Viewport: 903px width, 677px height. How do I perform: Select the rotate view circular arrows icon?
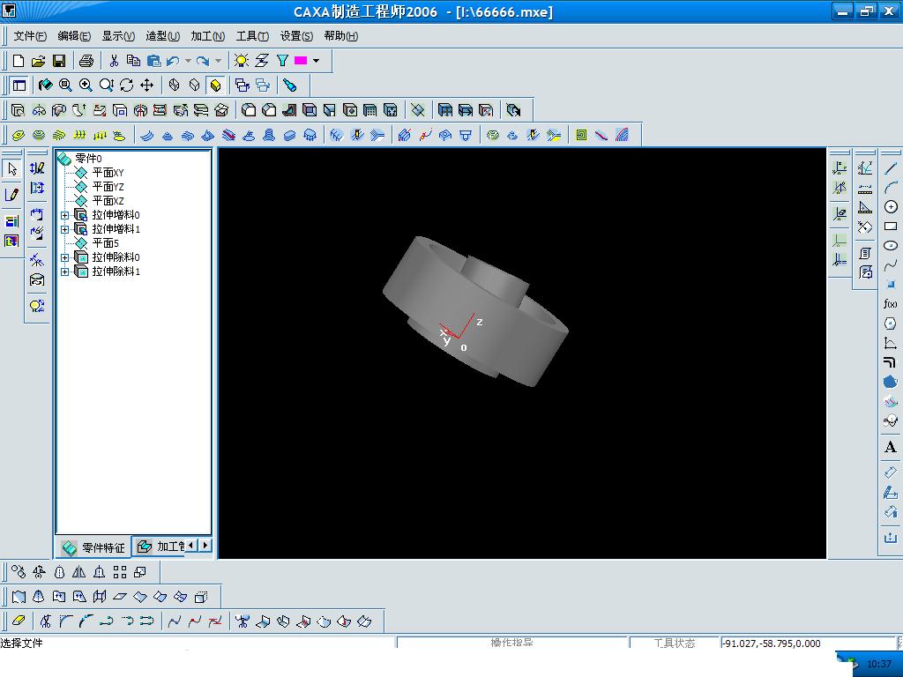[x=126, y=86]
